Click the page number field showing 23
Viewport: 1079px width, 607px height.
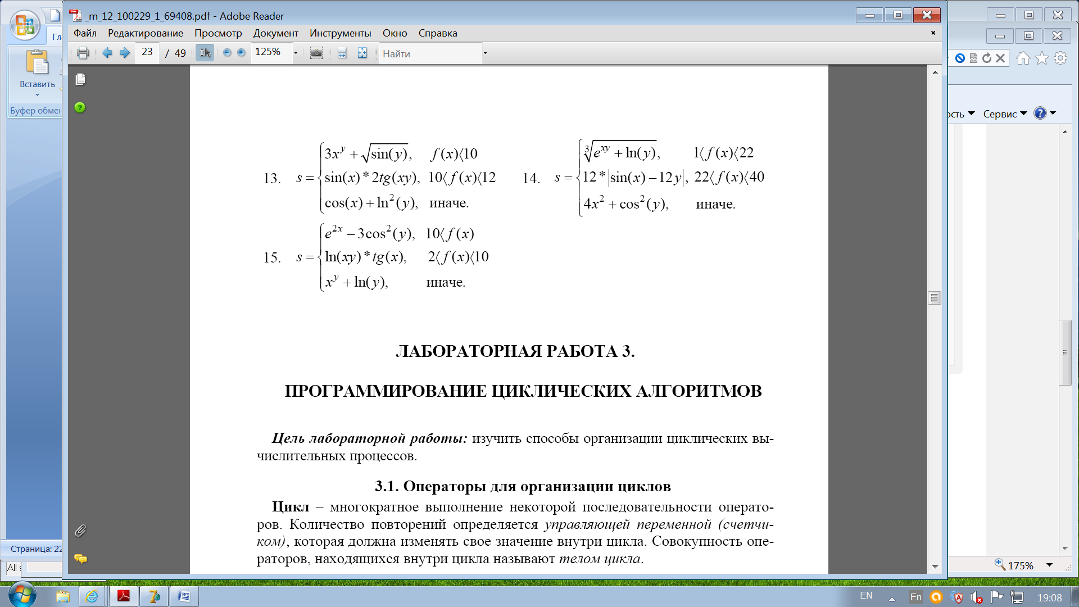pyautogui.click(x=147, y=52)
